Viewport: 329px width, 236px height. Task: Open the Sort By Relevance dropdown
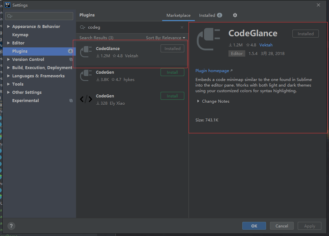[165, 38]
